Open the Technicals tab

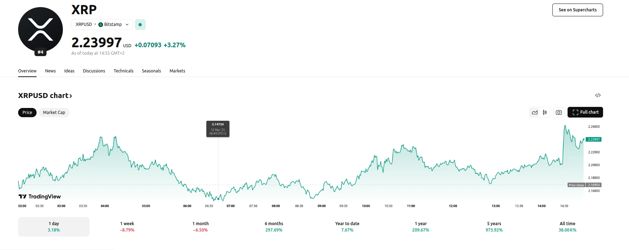point(124,71)
